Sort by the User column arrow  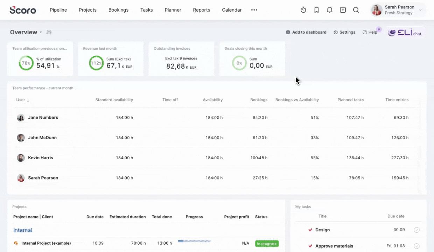pos(28,100)
